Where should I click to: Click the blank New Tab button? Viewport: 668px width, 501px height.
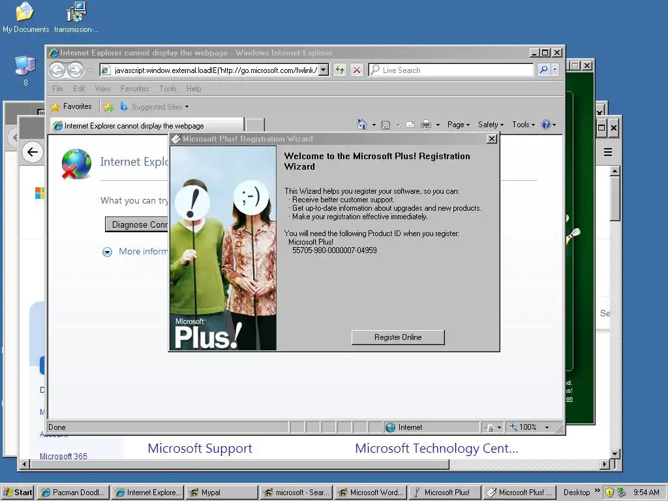point(255,125)
